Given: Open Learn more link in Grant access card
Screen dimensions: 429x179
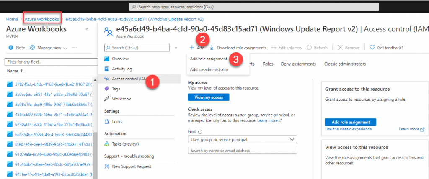Looking at the screenshot, I should [412, 129].
